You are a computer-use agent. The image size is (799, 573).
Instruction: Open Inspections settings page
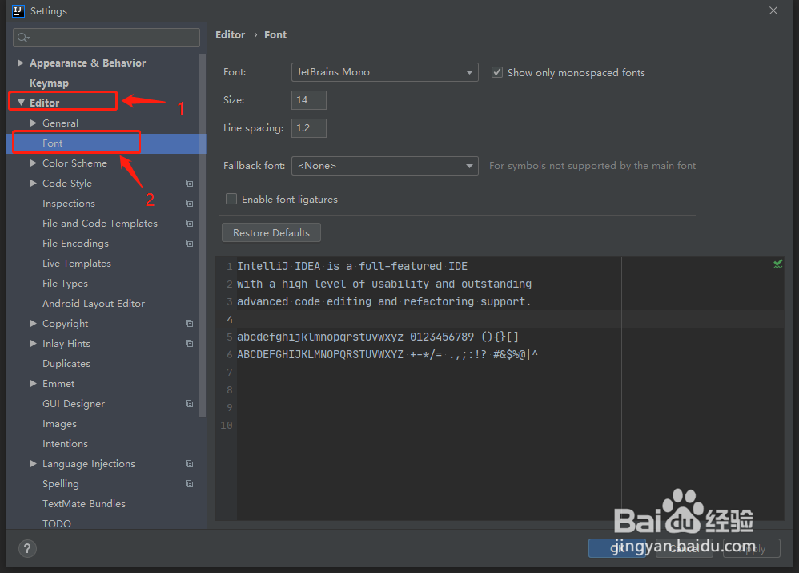tap(69, 203)
